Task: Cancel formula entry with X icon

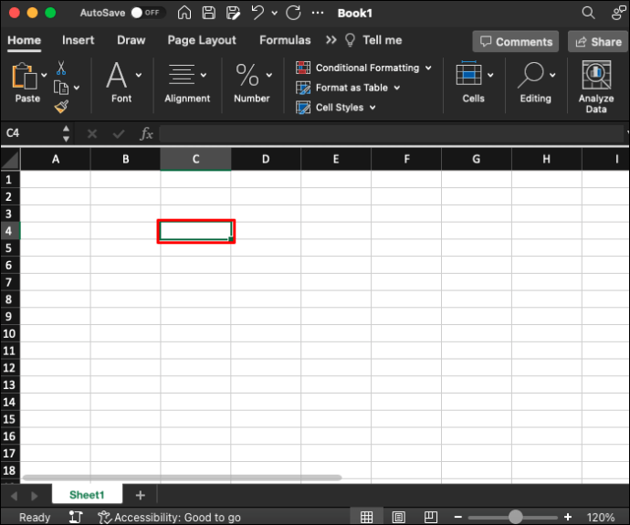Action: pyautogui.click(x=92, y=133)
